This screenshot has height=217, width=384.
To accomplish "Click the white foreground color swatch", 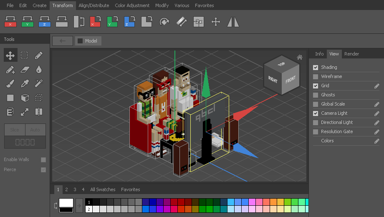I will click(66, 202).
